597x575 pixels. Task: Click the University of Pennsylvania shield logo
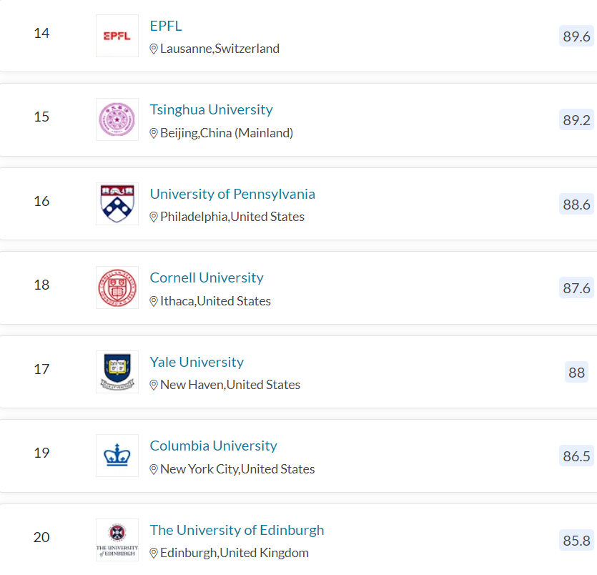coord(117,204)
